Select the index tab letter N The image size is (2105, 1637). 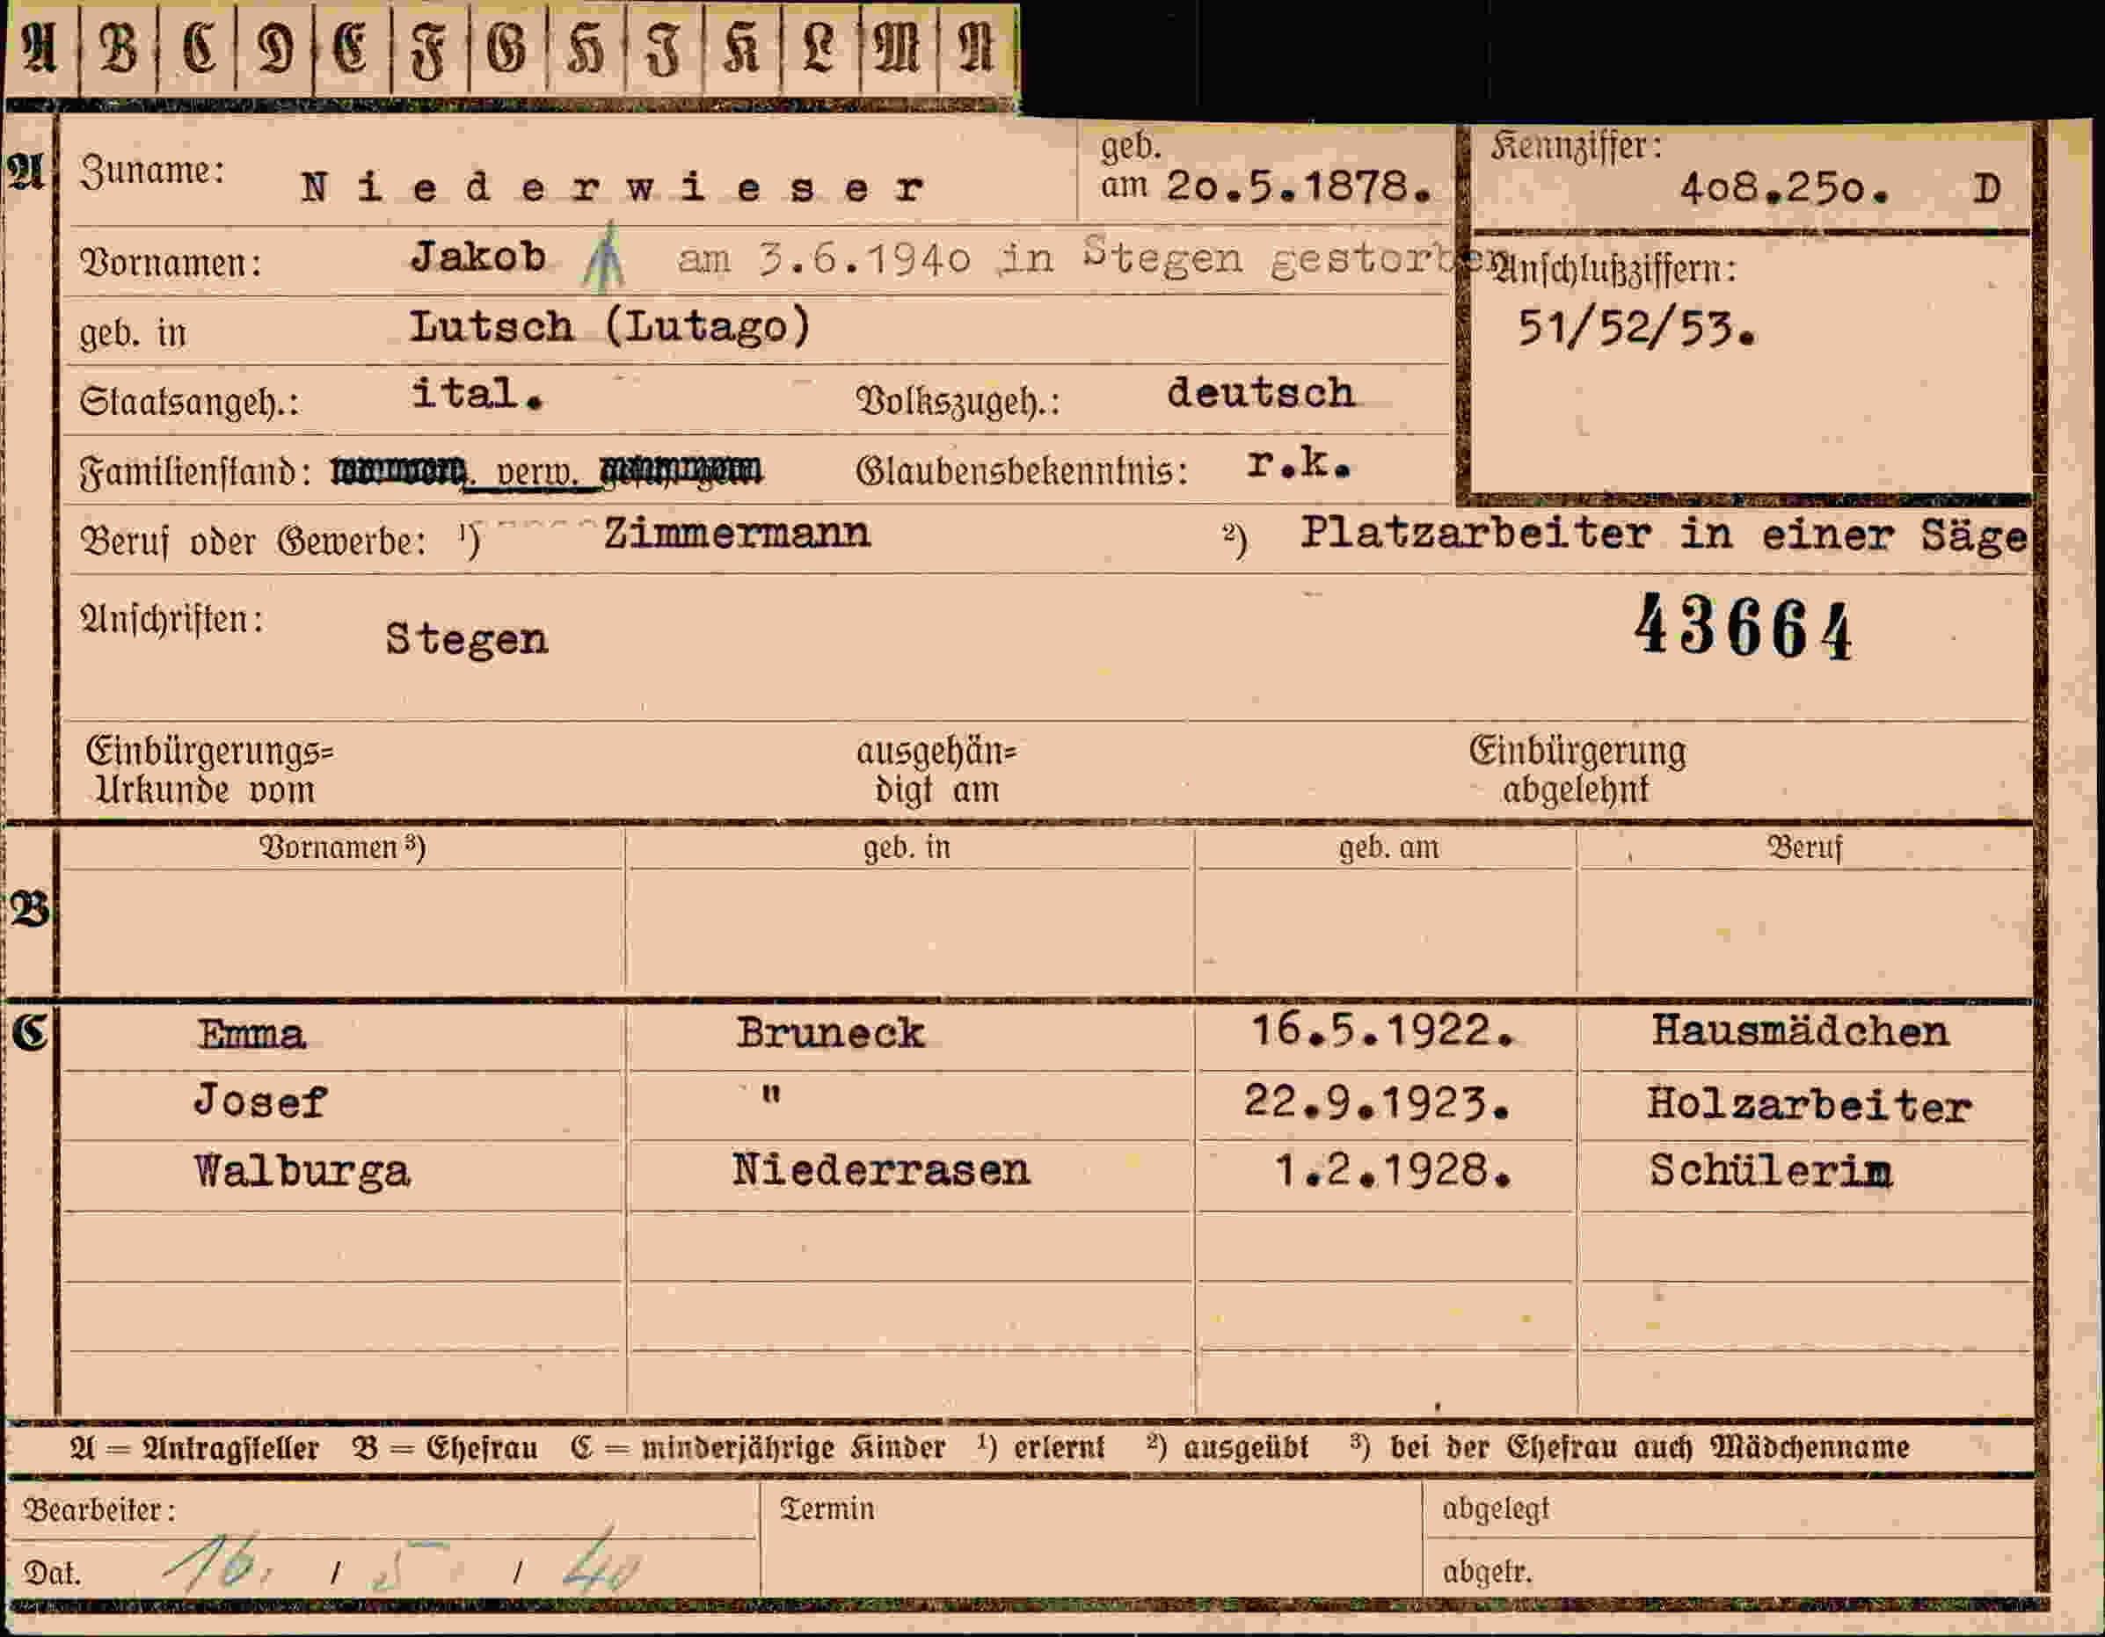975,48
